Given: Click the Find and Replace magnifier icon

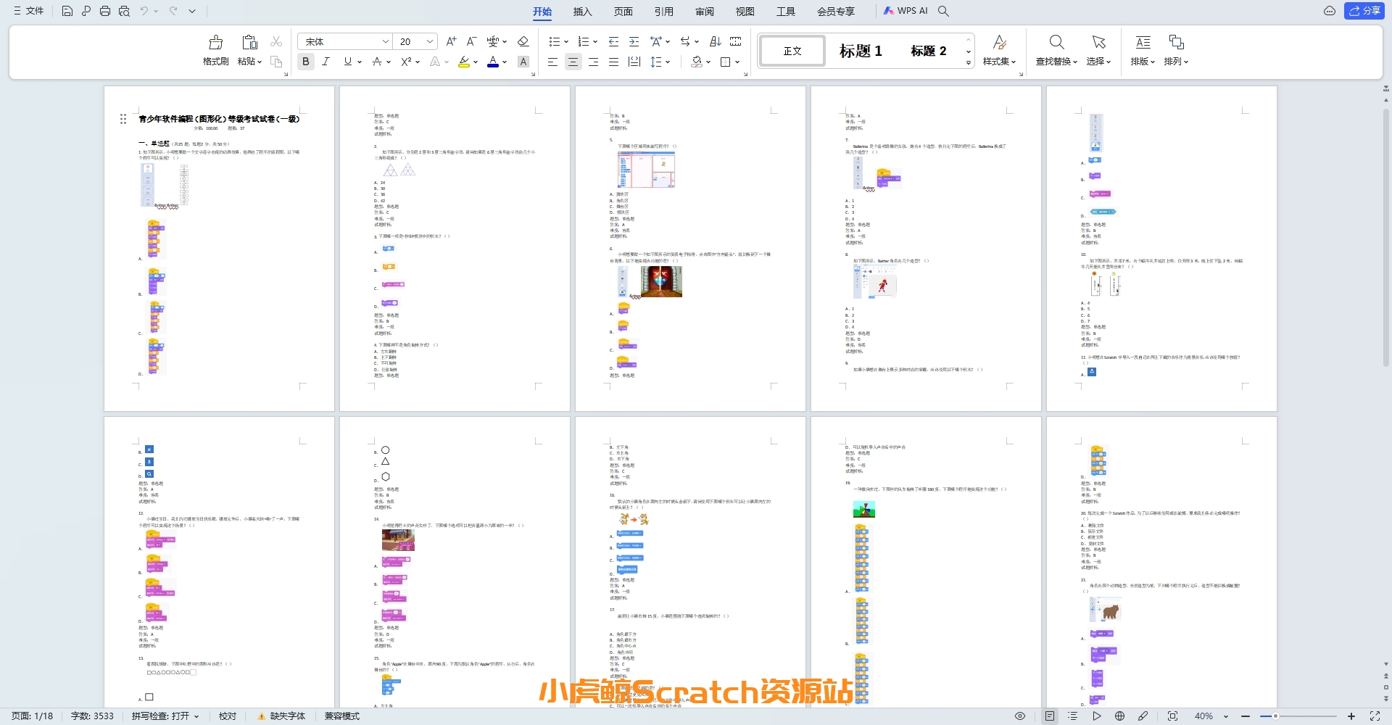Looking at the screenshot, I should click(1056, 42).
